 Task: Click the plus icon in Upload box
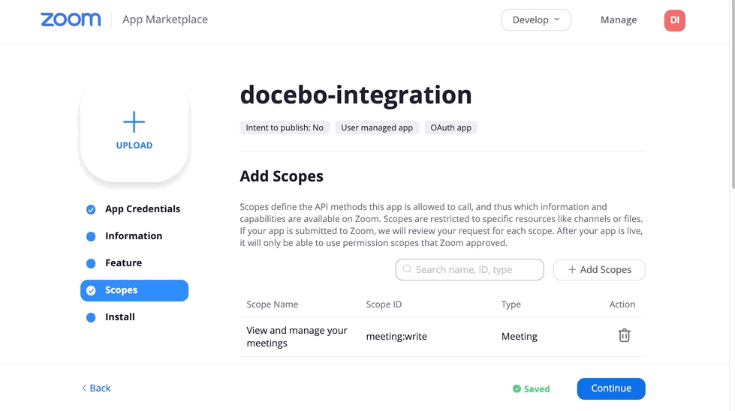coord(134,121)
